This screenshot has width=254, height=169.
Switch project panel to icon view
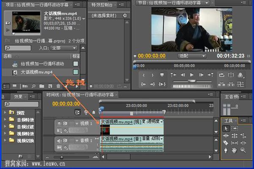[14, 86]
